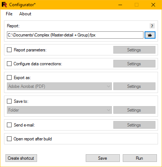Expand the Folder destination dropdown
Screen dimensions: 162x167
click(x=59, y=110)
